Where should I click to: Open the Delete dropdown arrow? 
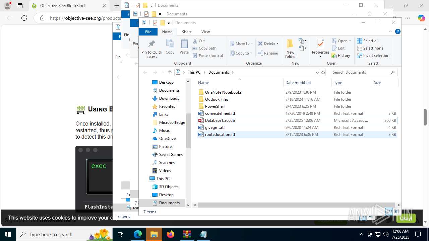[x=278, y=44]
